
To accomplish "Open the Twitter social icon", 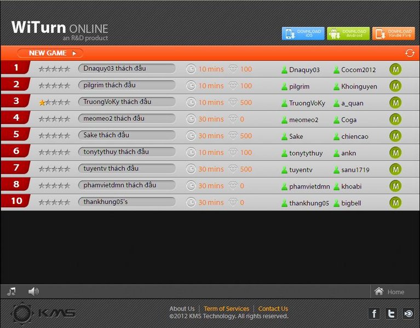I will [x=391, y=313].
